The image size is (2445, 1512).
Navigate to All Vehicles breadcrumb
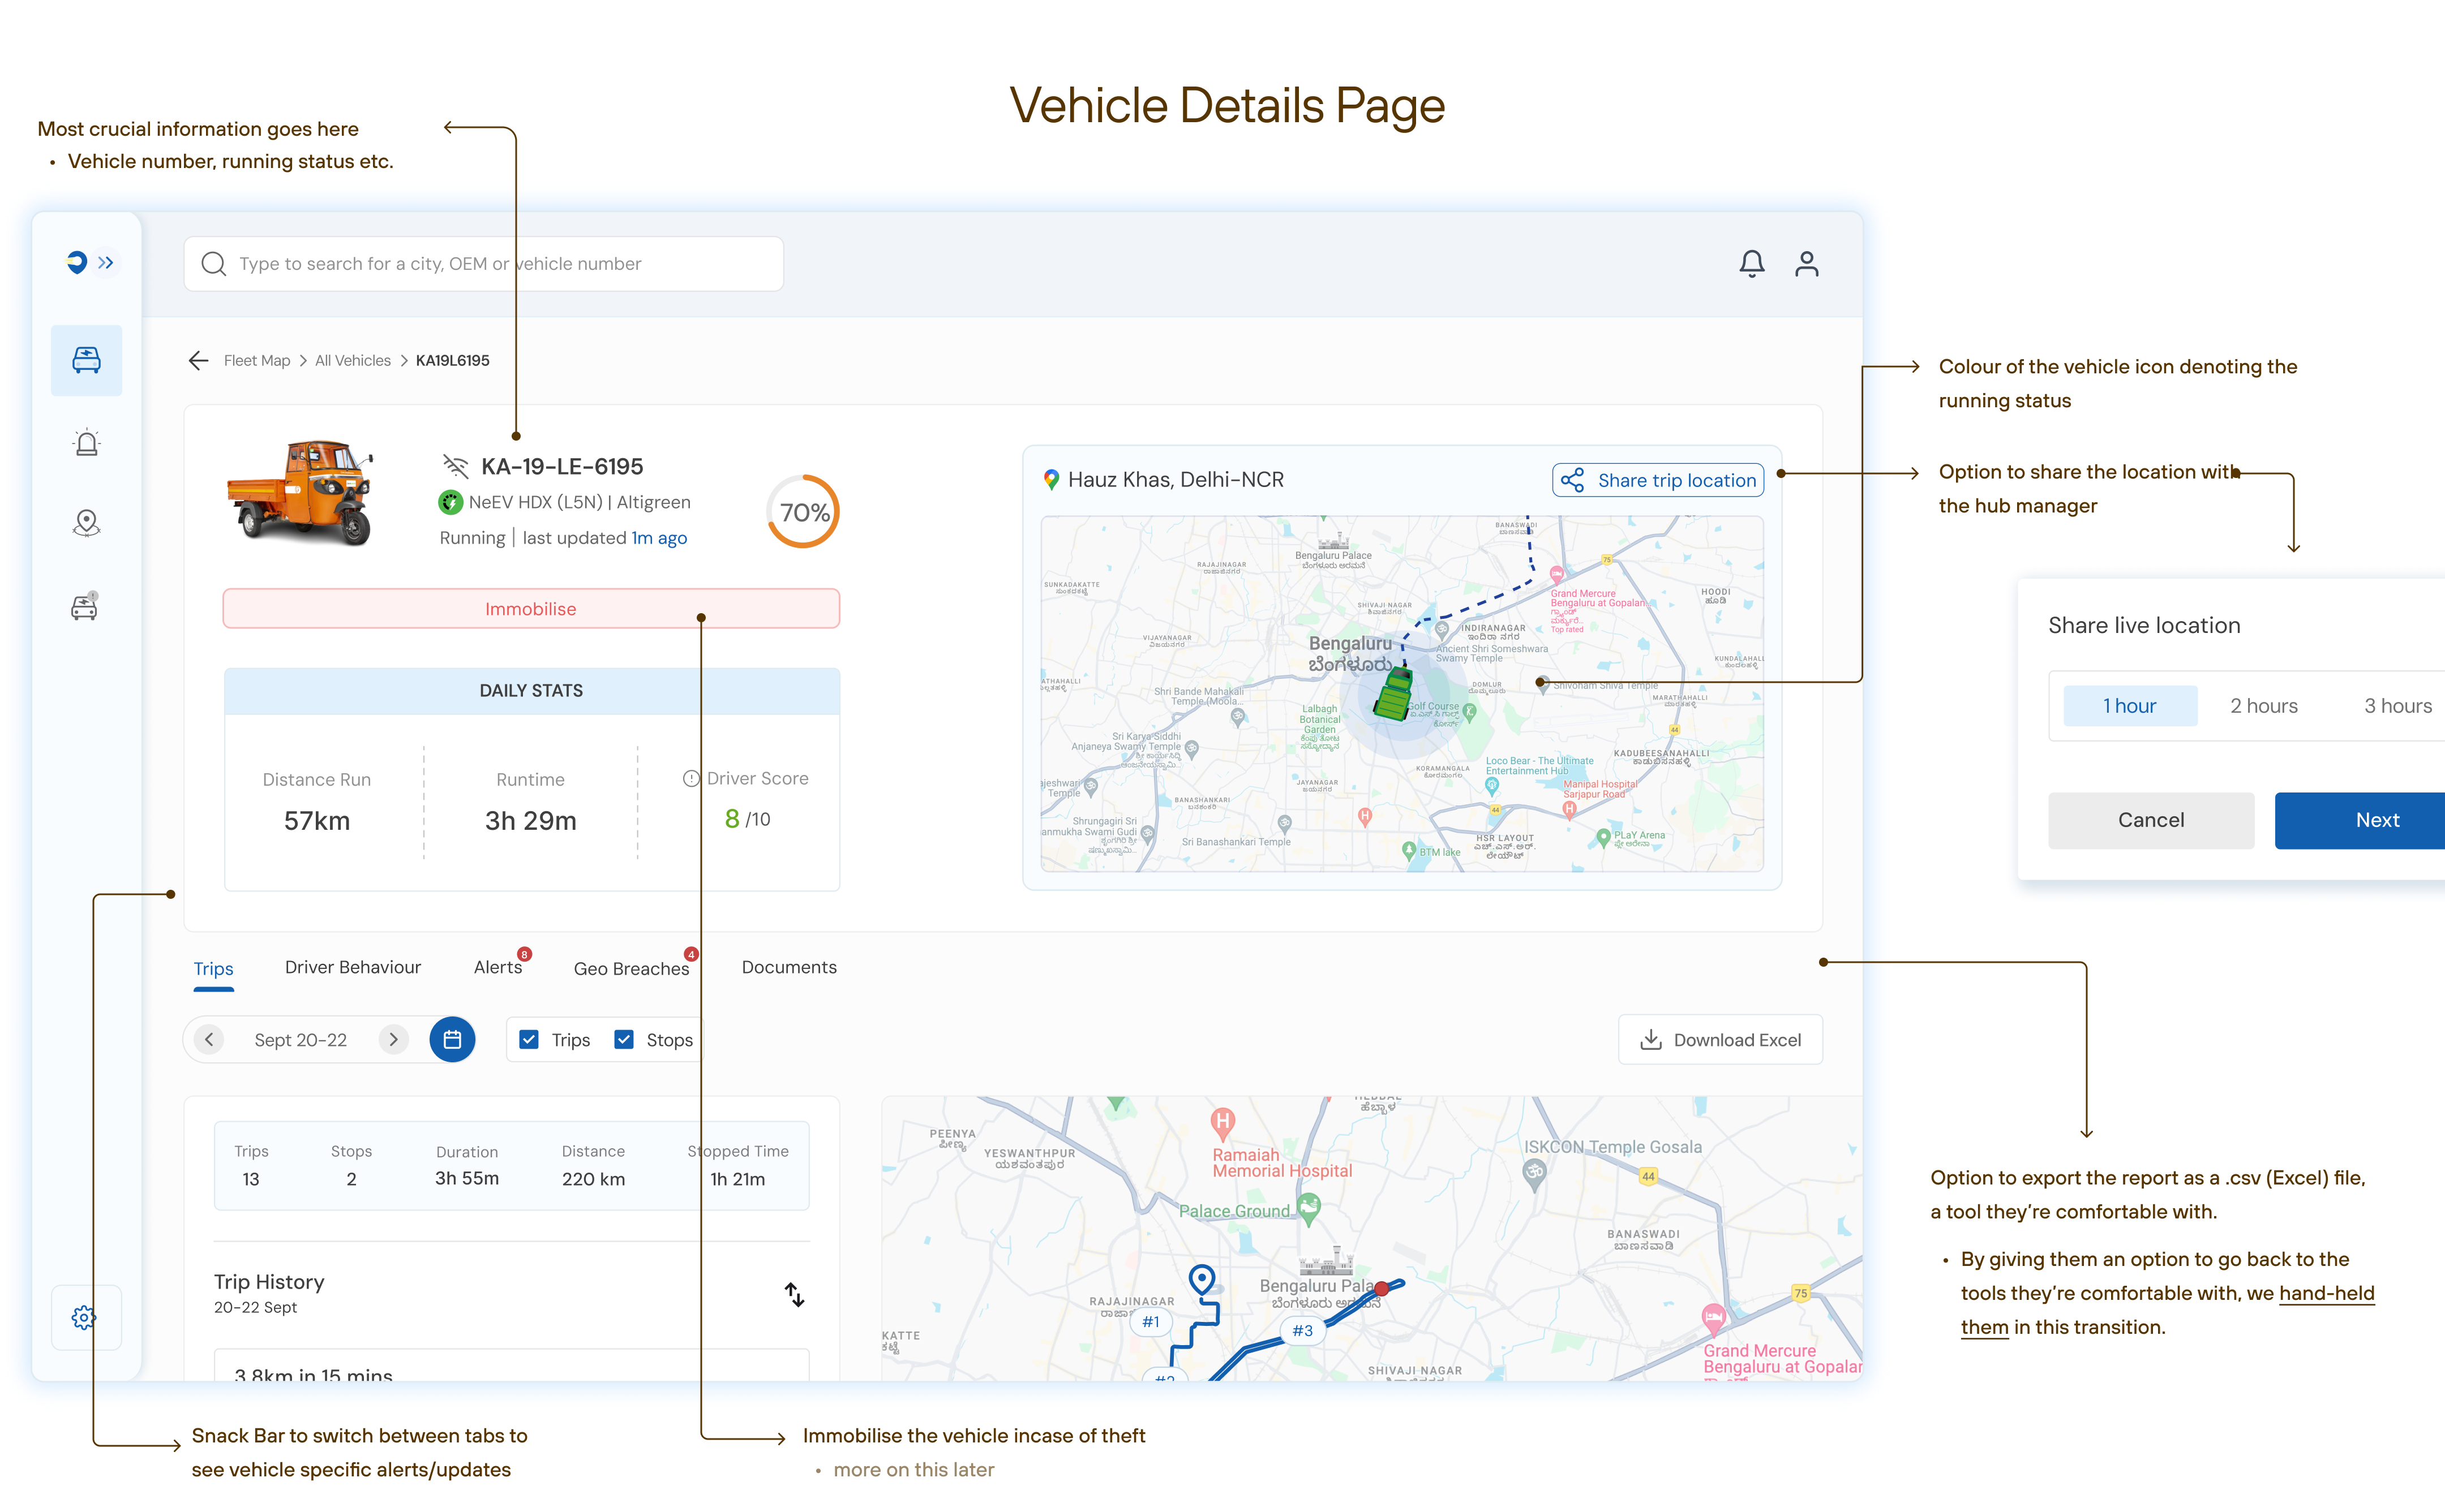(x=353, y=361)
